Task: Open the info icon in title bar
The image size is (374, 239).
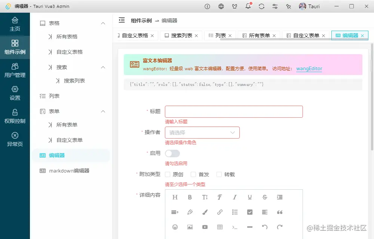Action: 207,6
